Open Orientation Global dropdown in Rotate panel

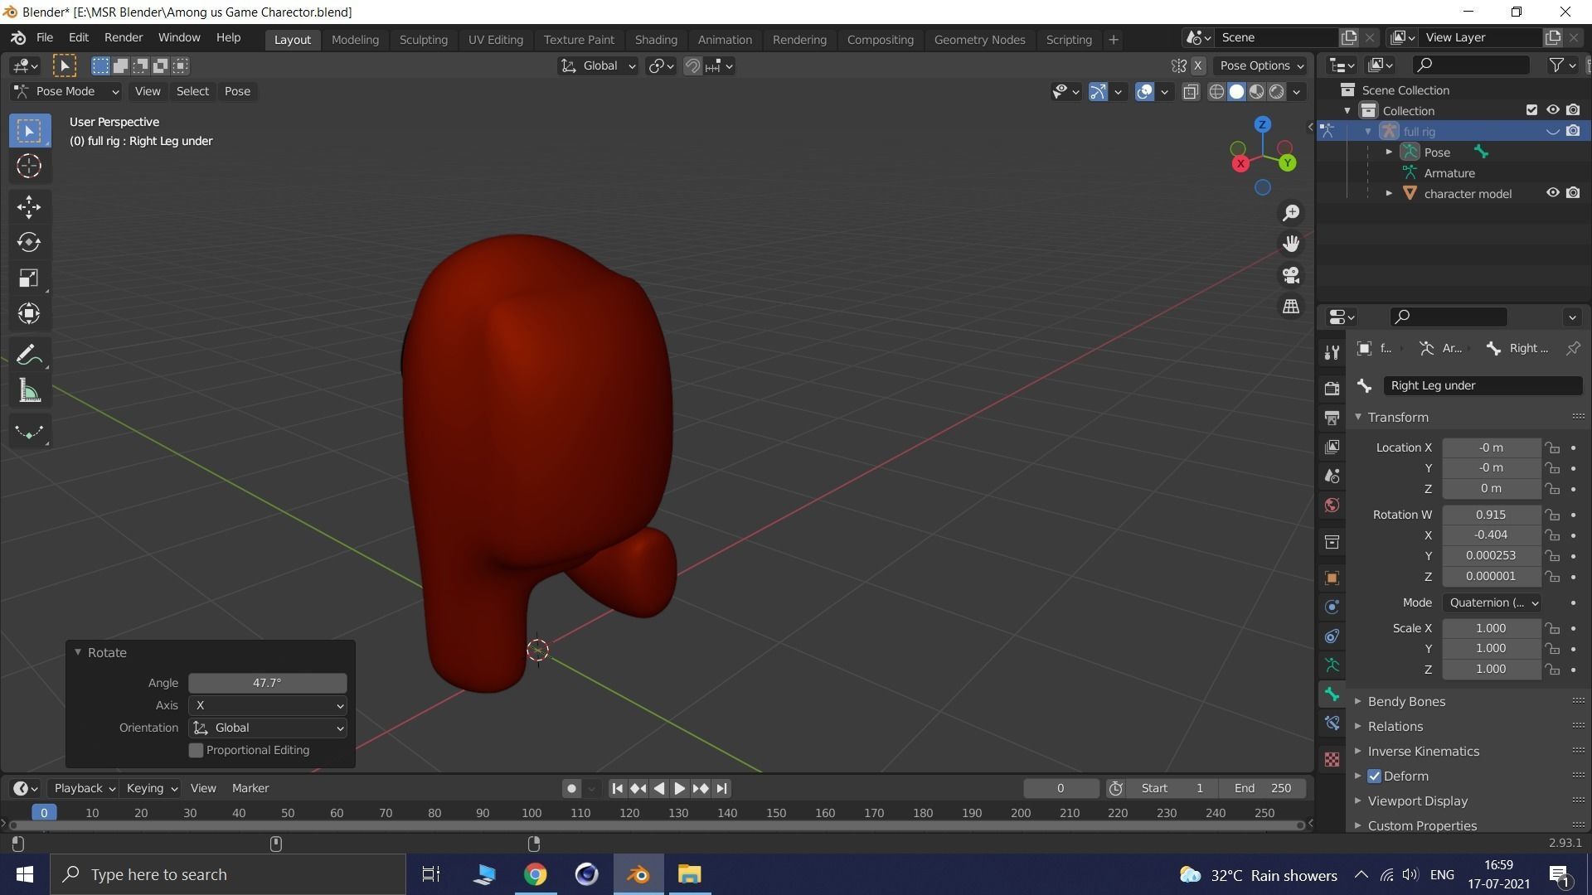pos(268,728)
